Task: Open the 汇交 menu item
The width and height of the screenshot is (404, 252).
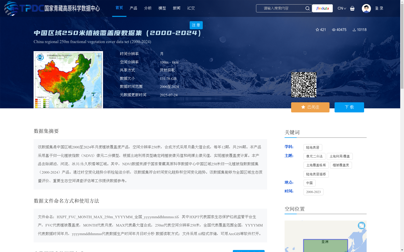Action: (x=191, y=8)
